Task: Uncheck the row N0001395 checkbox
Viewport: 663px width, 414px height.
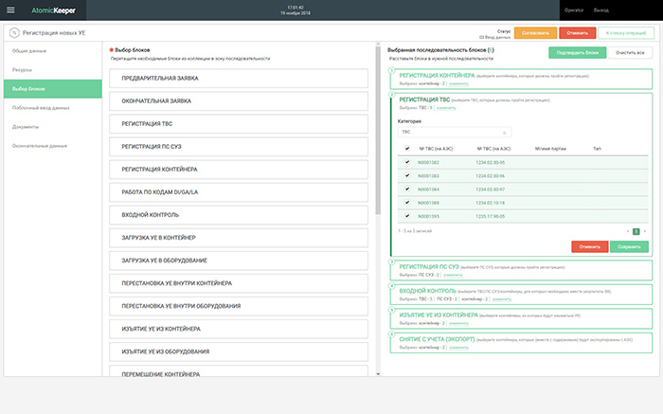Action: coord(406,216)
